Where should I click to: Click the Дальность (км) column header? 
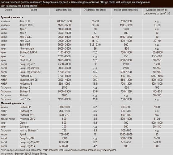click(x=64, y=10)
